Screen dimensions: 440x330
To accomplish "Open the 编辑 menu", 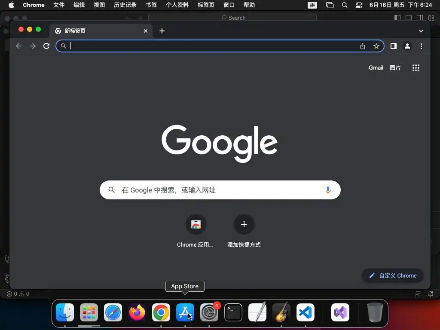I will click(x=79, y=5).
